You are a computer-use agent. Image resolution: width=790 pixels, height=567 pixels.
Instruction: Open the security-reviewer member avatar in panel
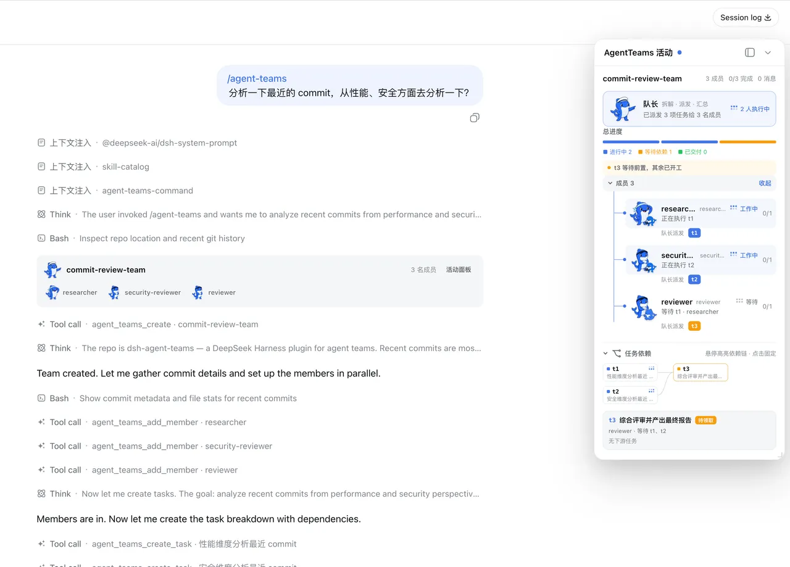coord(643,260)
